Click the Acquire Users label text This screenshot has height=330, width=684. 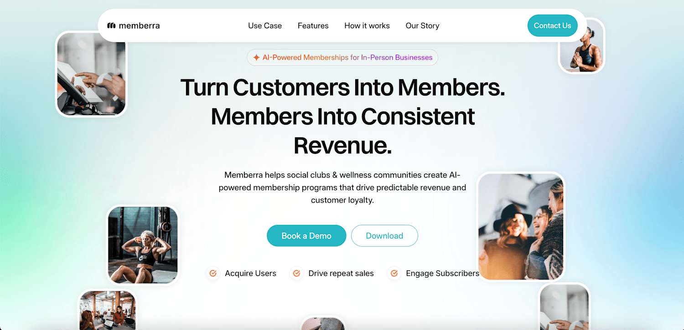pyautogui.click(x=250, y=273)
